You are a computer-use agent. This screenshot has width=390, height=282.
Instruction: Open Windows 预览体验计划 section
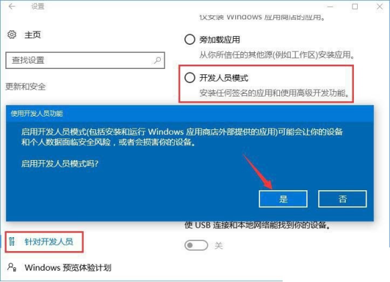(68, 267)
